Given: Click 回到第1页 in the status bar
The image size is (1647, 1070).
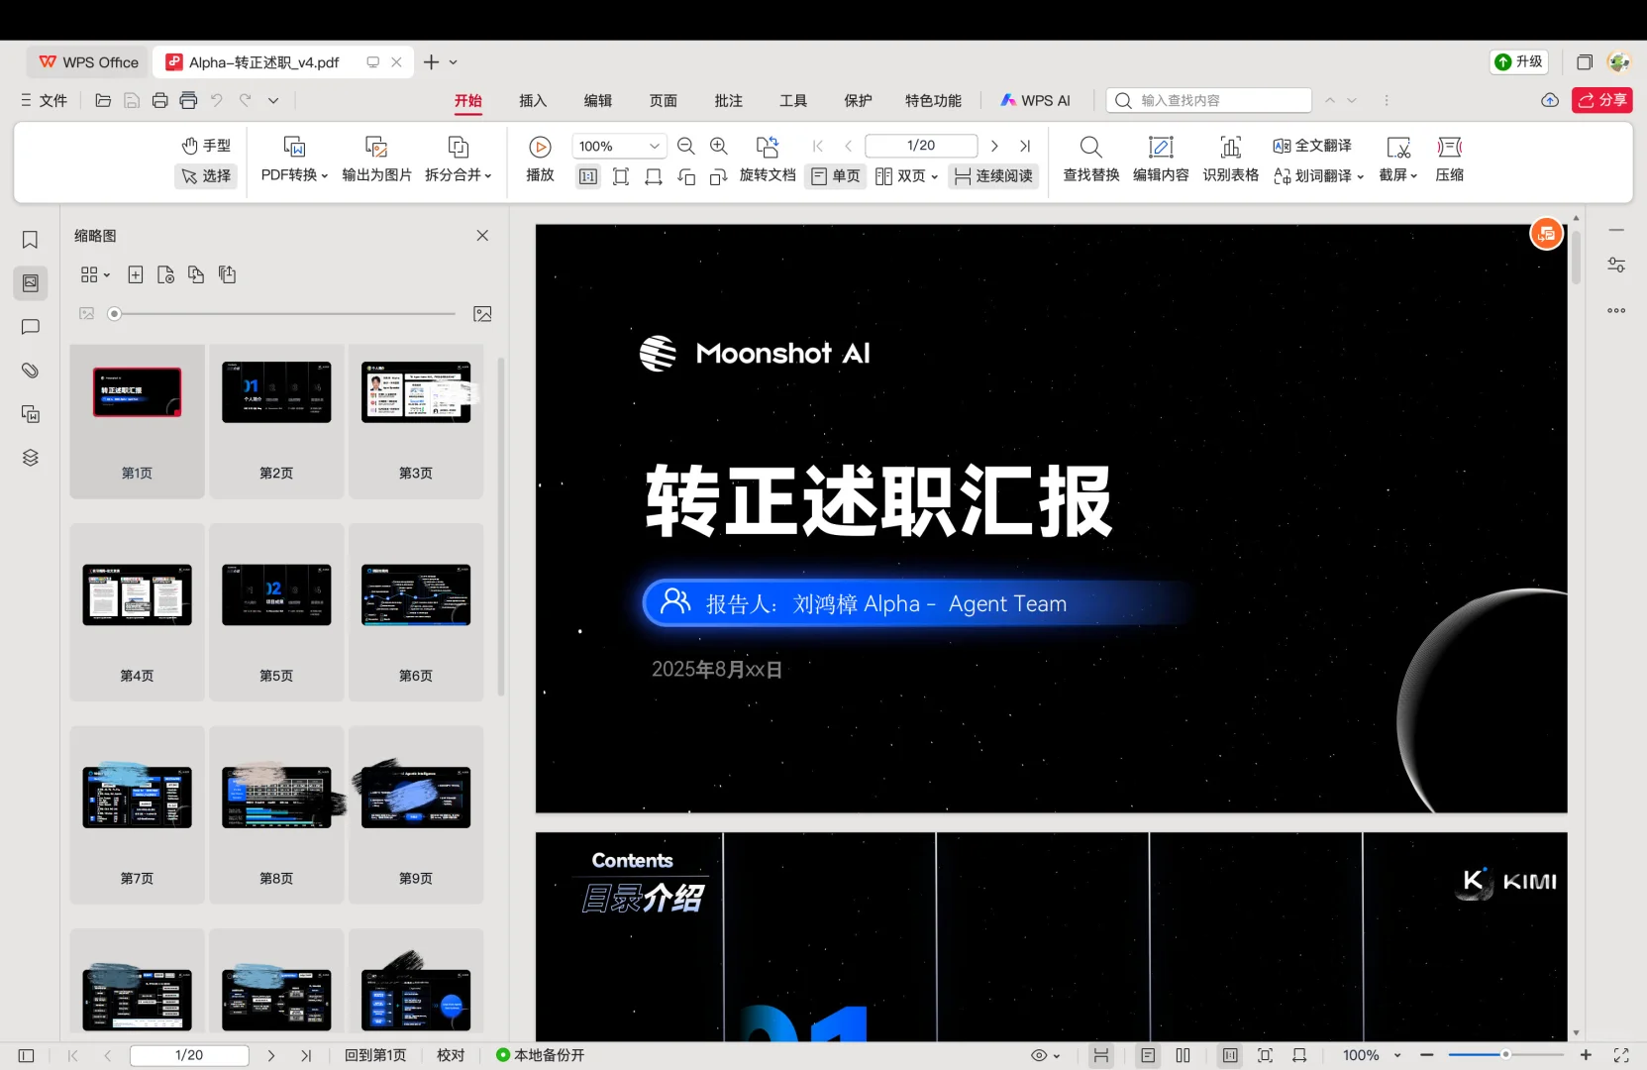Looking at the screenshot, I should (x=375, y=1055).
